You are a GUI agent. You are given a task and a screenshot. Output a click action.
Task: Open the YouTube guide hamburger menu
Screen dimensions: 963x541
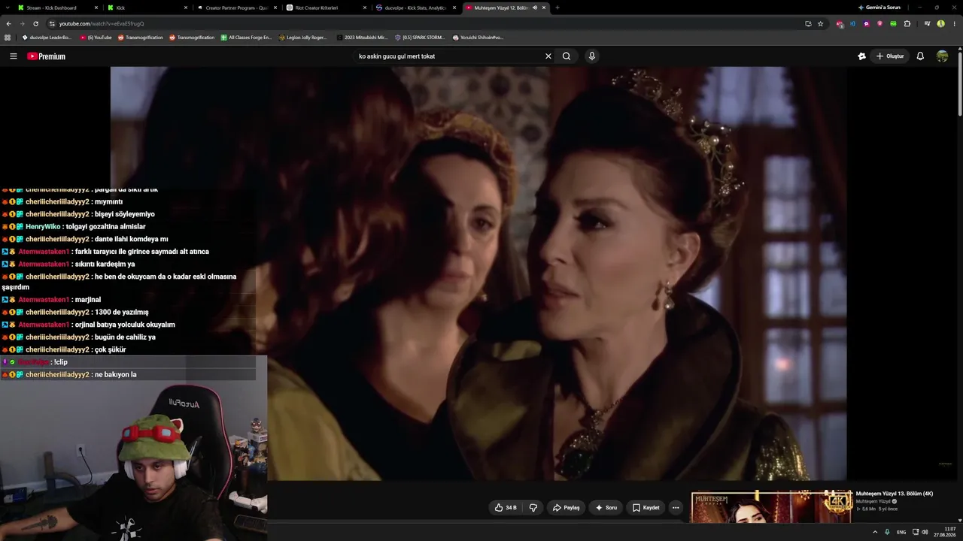(13, 56)
